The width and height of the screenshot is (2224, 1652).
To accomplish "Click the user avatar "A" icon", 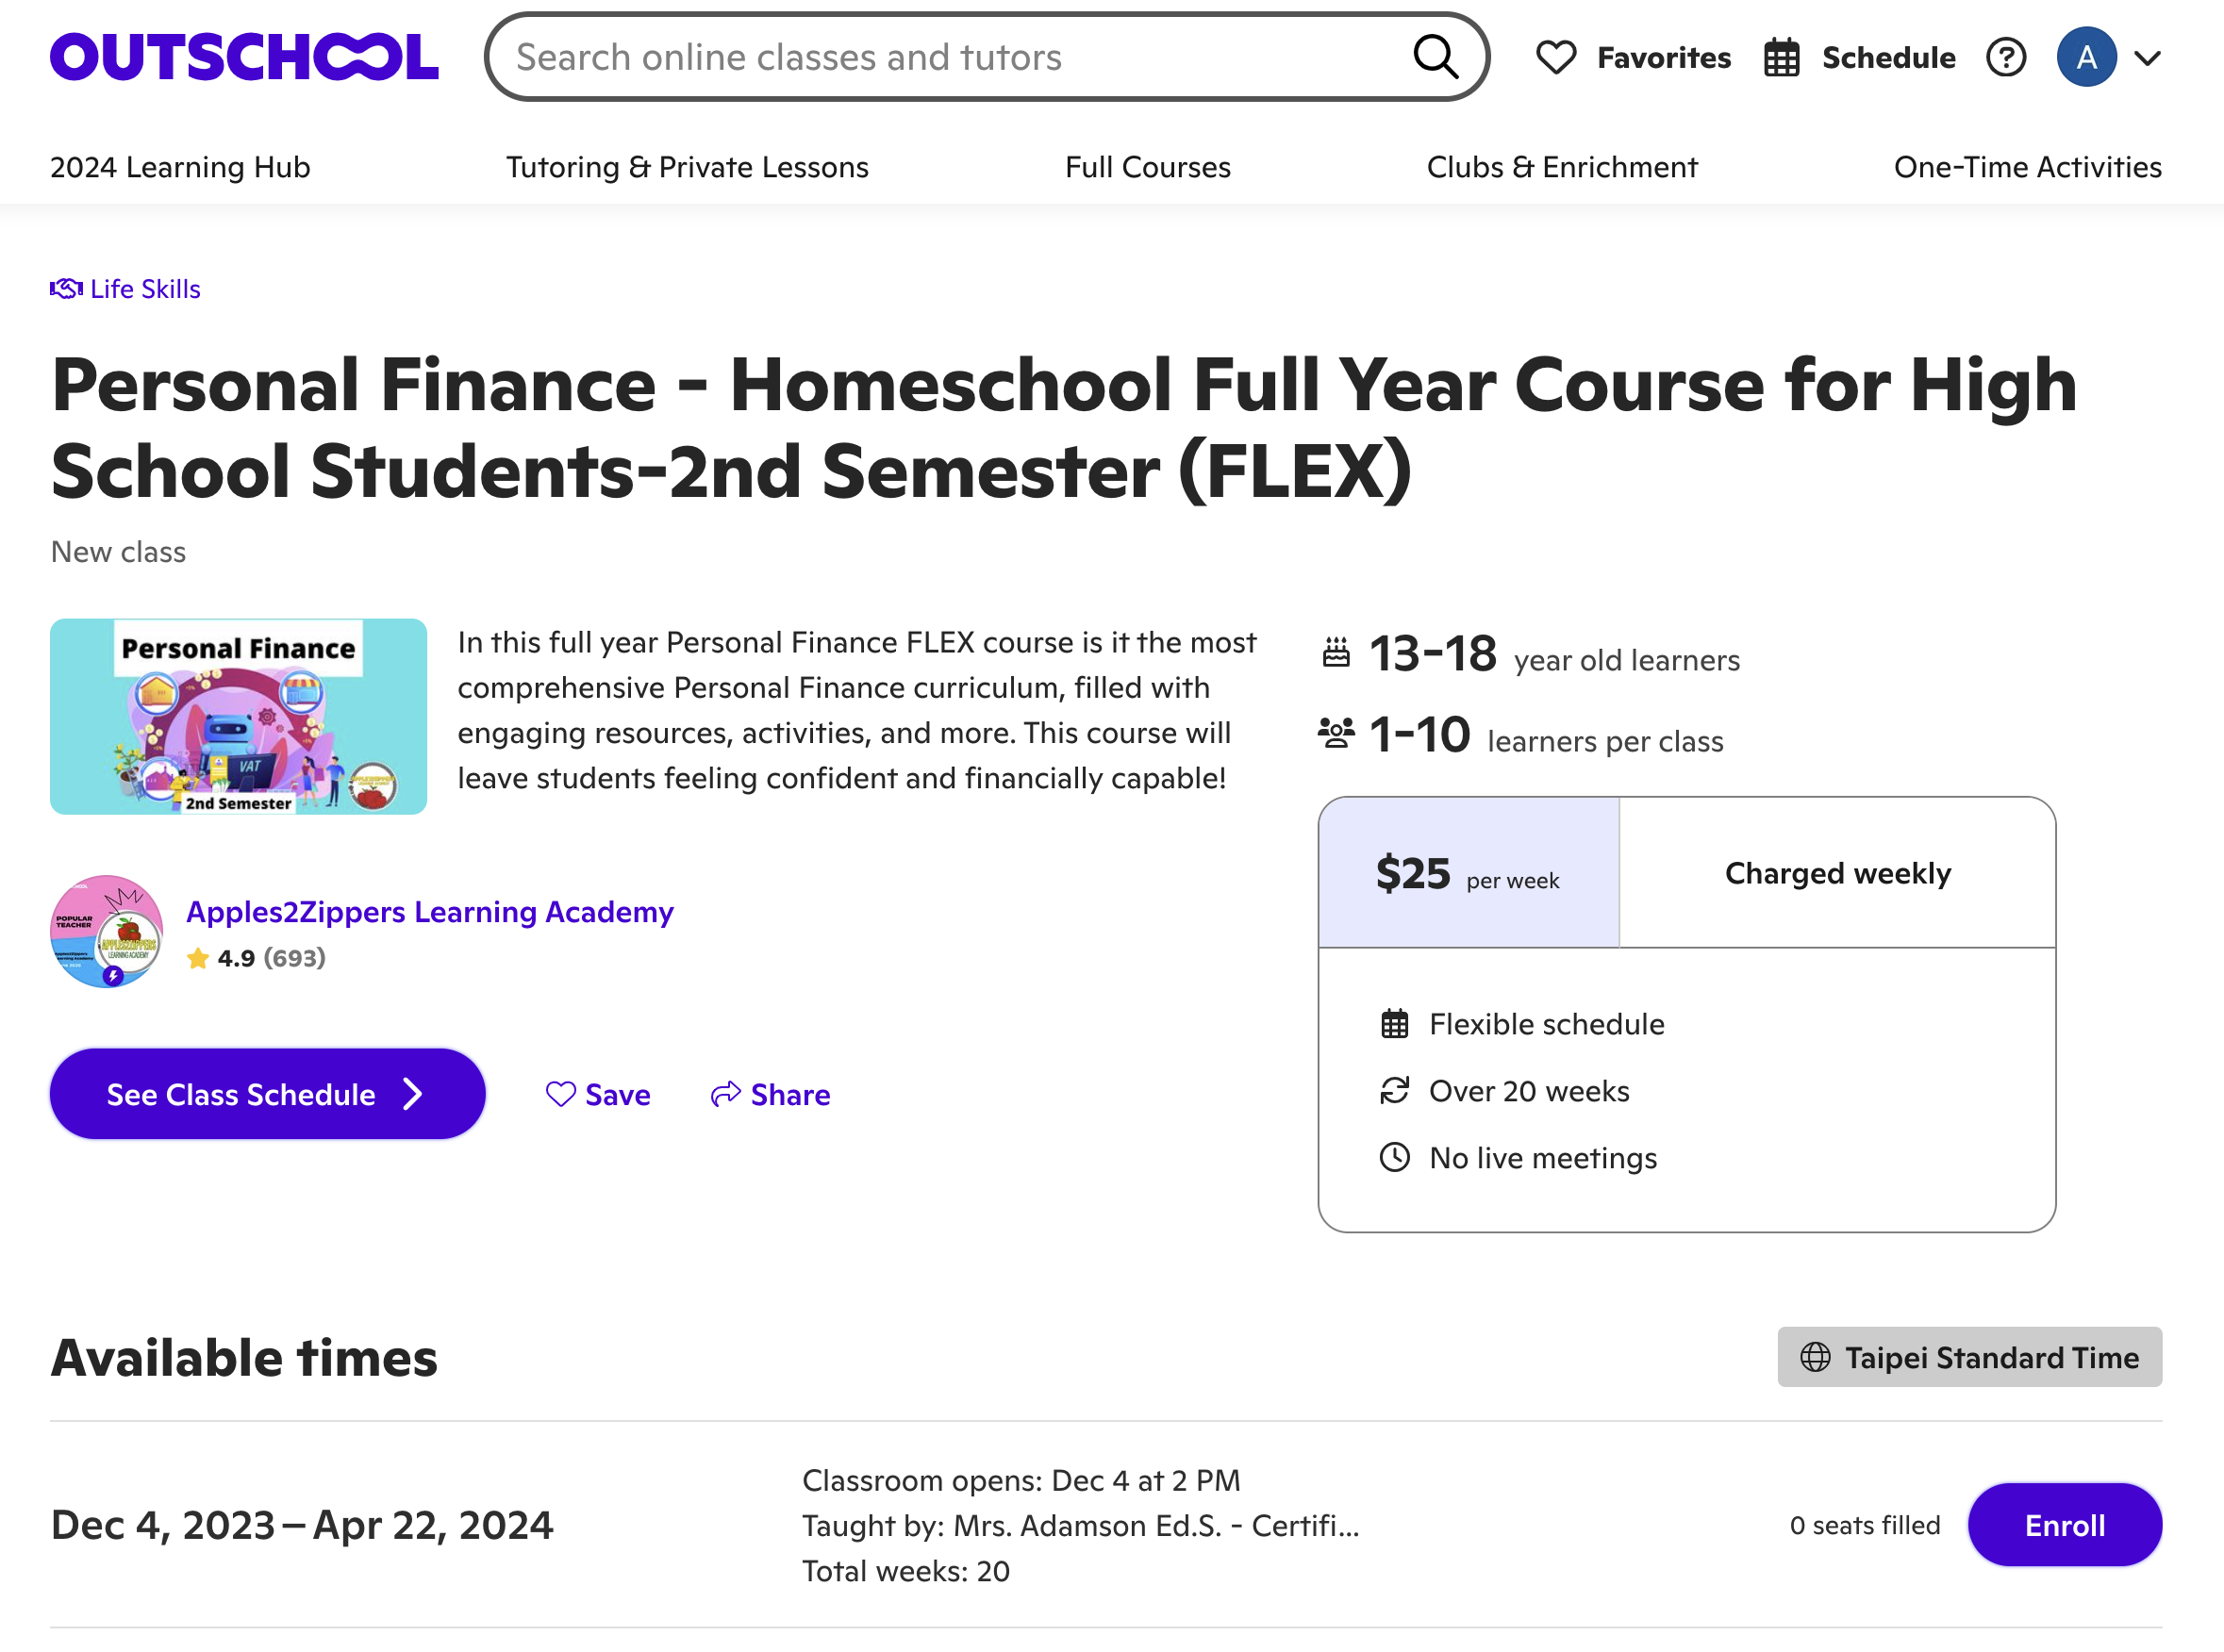I will [x=2085, y=57].
